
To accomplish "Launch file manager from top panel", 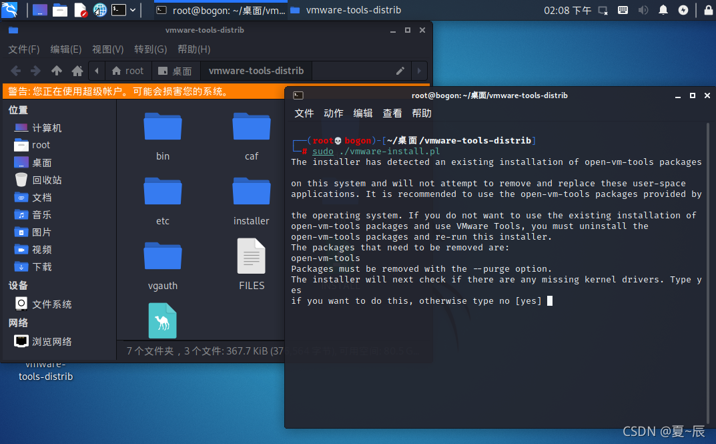I will tap(60, 9).
